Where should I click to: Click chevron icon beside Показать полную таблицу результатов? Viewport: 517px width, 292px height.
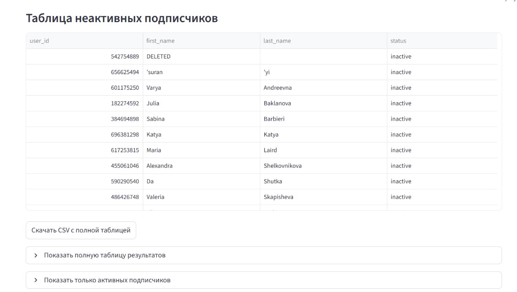point(36,255)
